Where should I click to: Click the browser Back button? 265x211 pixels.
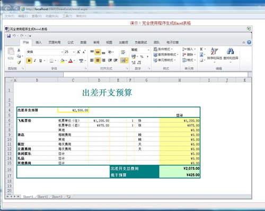point(7,9)
